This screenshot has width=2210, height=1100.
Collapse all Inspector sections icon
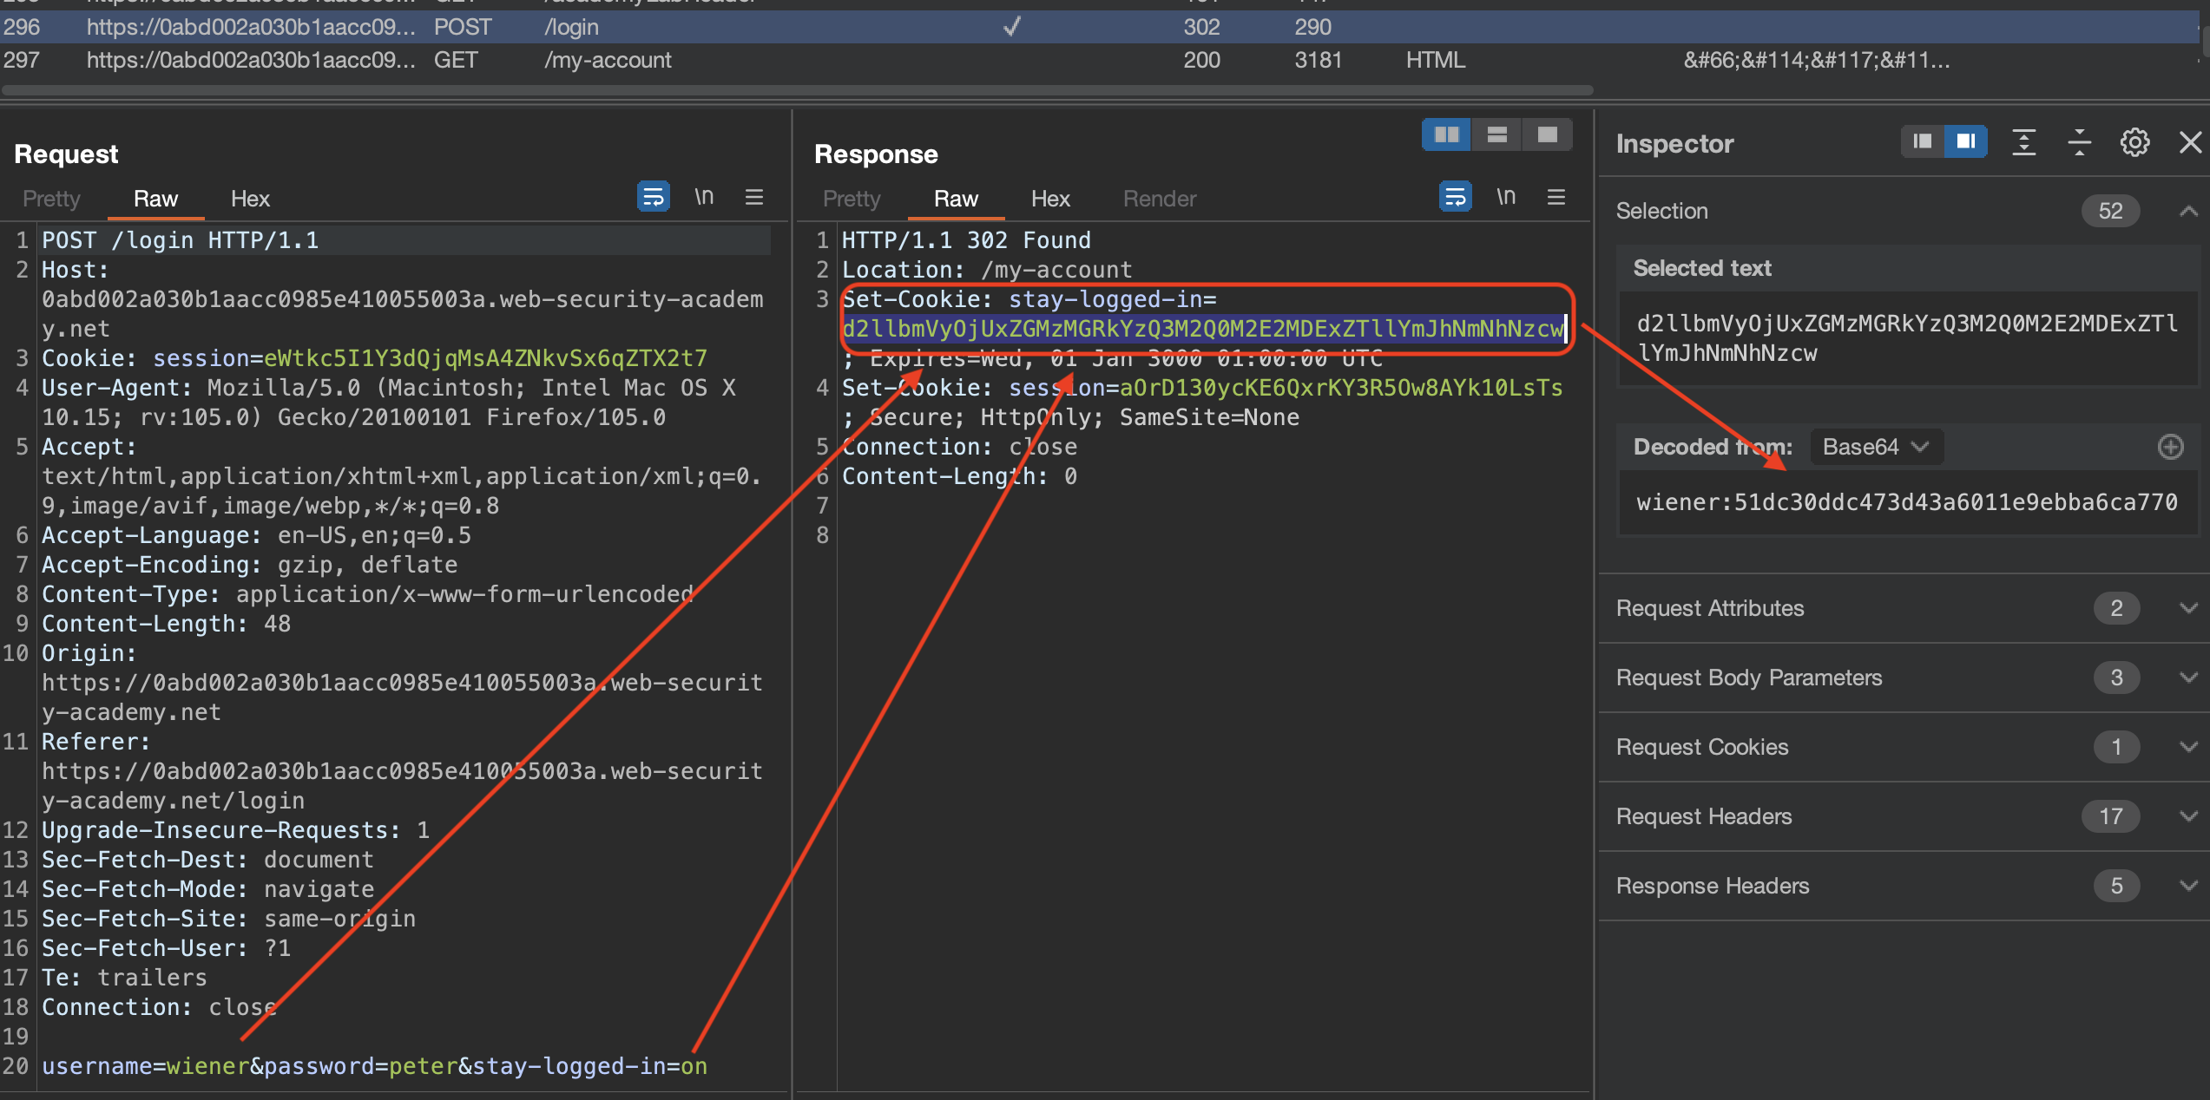pos(2079,142)
